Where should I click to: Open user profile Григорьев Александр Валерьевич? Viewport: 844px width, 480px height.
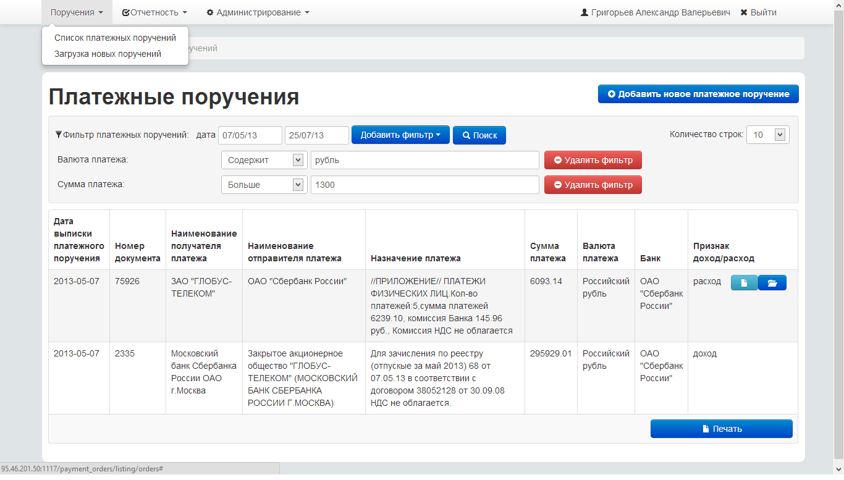point(656,12)
